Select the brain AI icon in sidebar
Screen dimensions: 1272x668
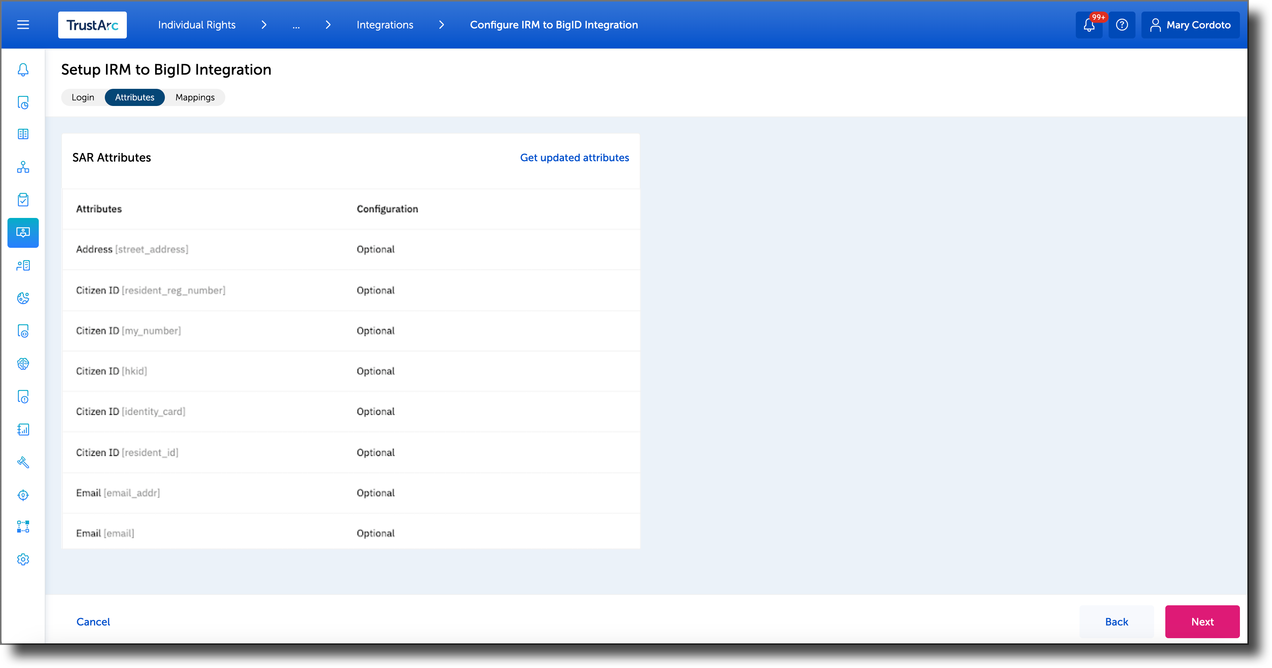(23, 364)
